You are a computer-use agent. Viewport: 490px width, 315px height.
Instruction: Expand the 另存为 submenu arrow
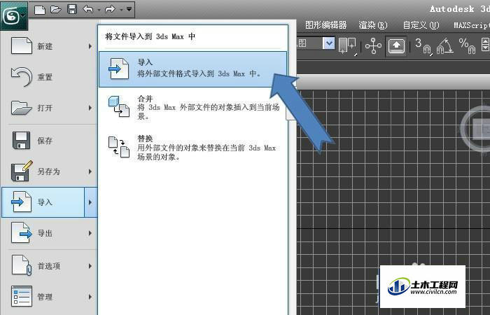90,171
